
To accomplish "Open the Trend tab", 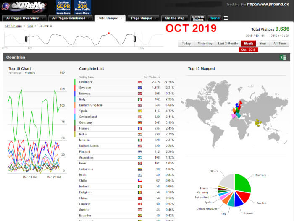I will 215,18.
